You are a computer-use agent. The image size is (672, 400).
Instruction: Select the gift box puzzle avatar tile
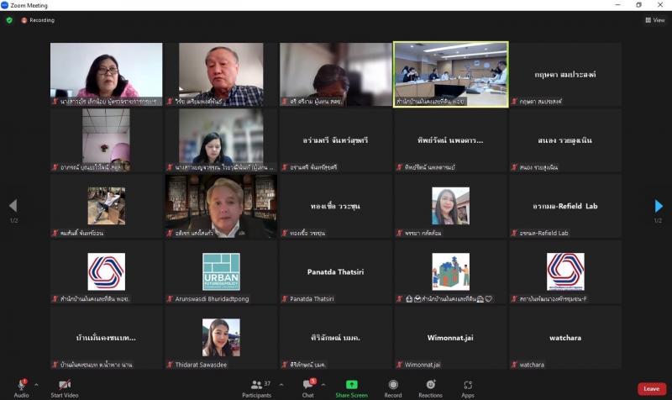point(451,271)
